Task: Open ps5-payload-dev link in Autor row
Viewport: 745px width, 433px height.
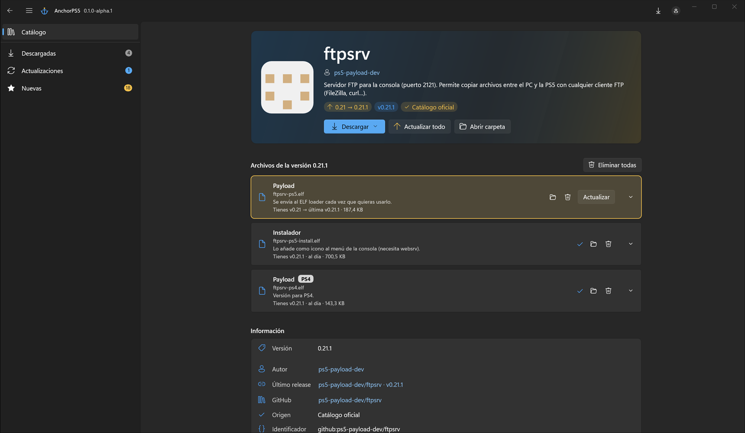Action: pos(341,369)
